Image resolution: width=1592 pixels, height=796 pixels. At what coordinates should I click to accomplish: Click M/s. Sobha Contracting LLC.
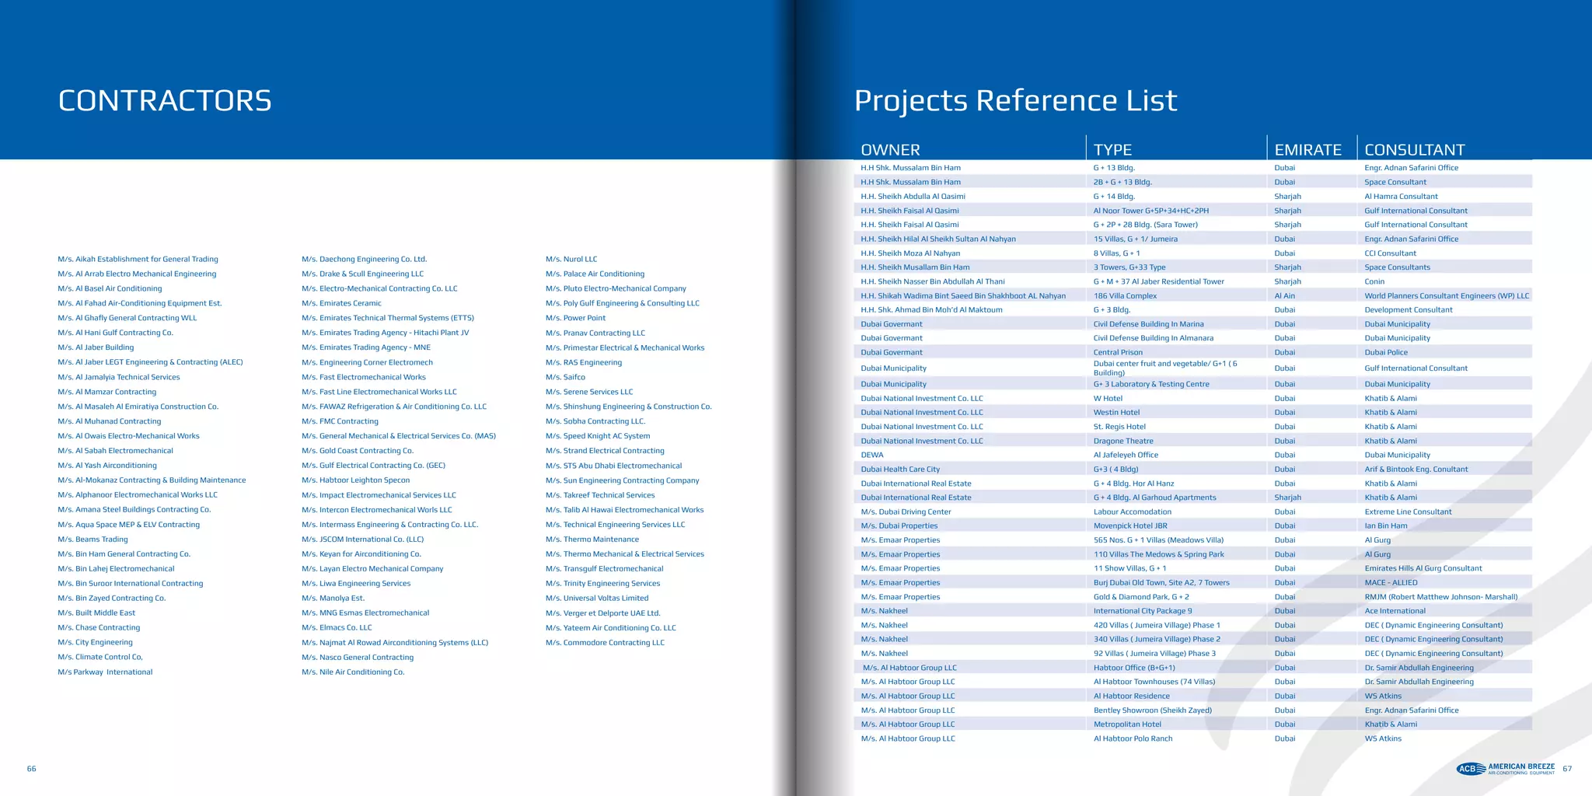(x=595, y=421)
